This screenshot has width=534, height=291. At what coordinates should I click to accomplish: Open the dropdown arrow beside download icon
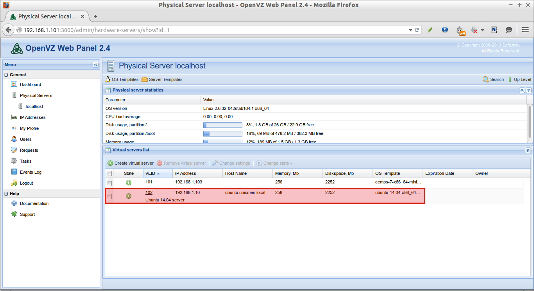tap(482, 30)
